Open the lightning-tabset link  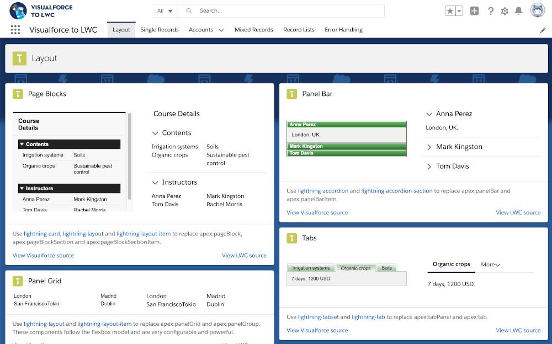point(319,317)
